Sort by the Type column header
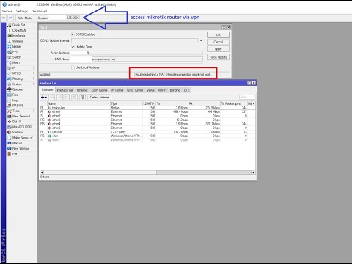This screenshot has width=352, height=264. coord(126,103)
